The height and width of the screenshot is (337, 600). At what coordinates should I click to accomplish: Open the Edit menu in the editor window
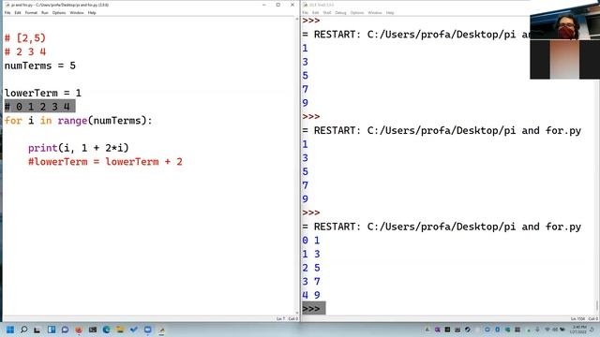tap(18, 12)
